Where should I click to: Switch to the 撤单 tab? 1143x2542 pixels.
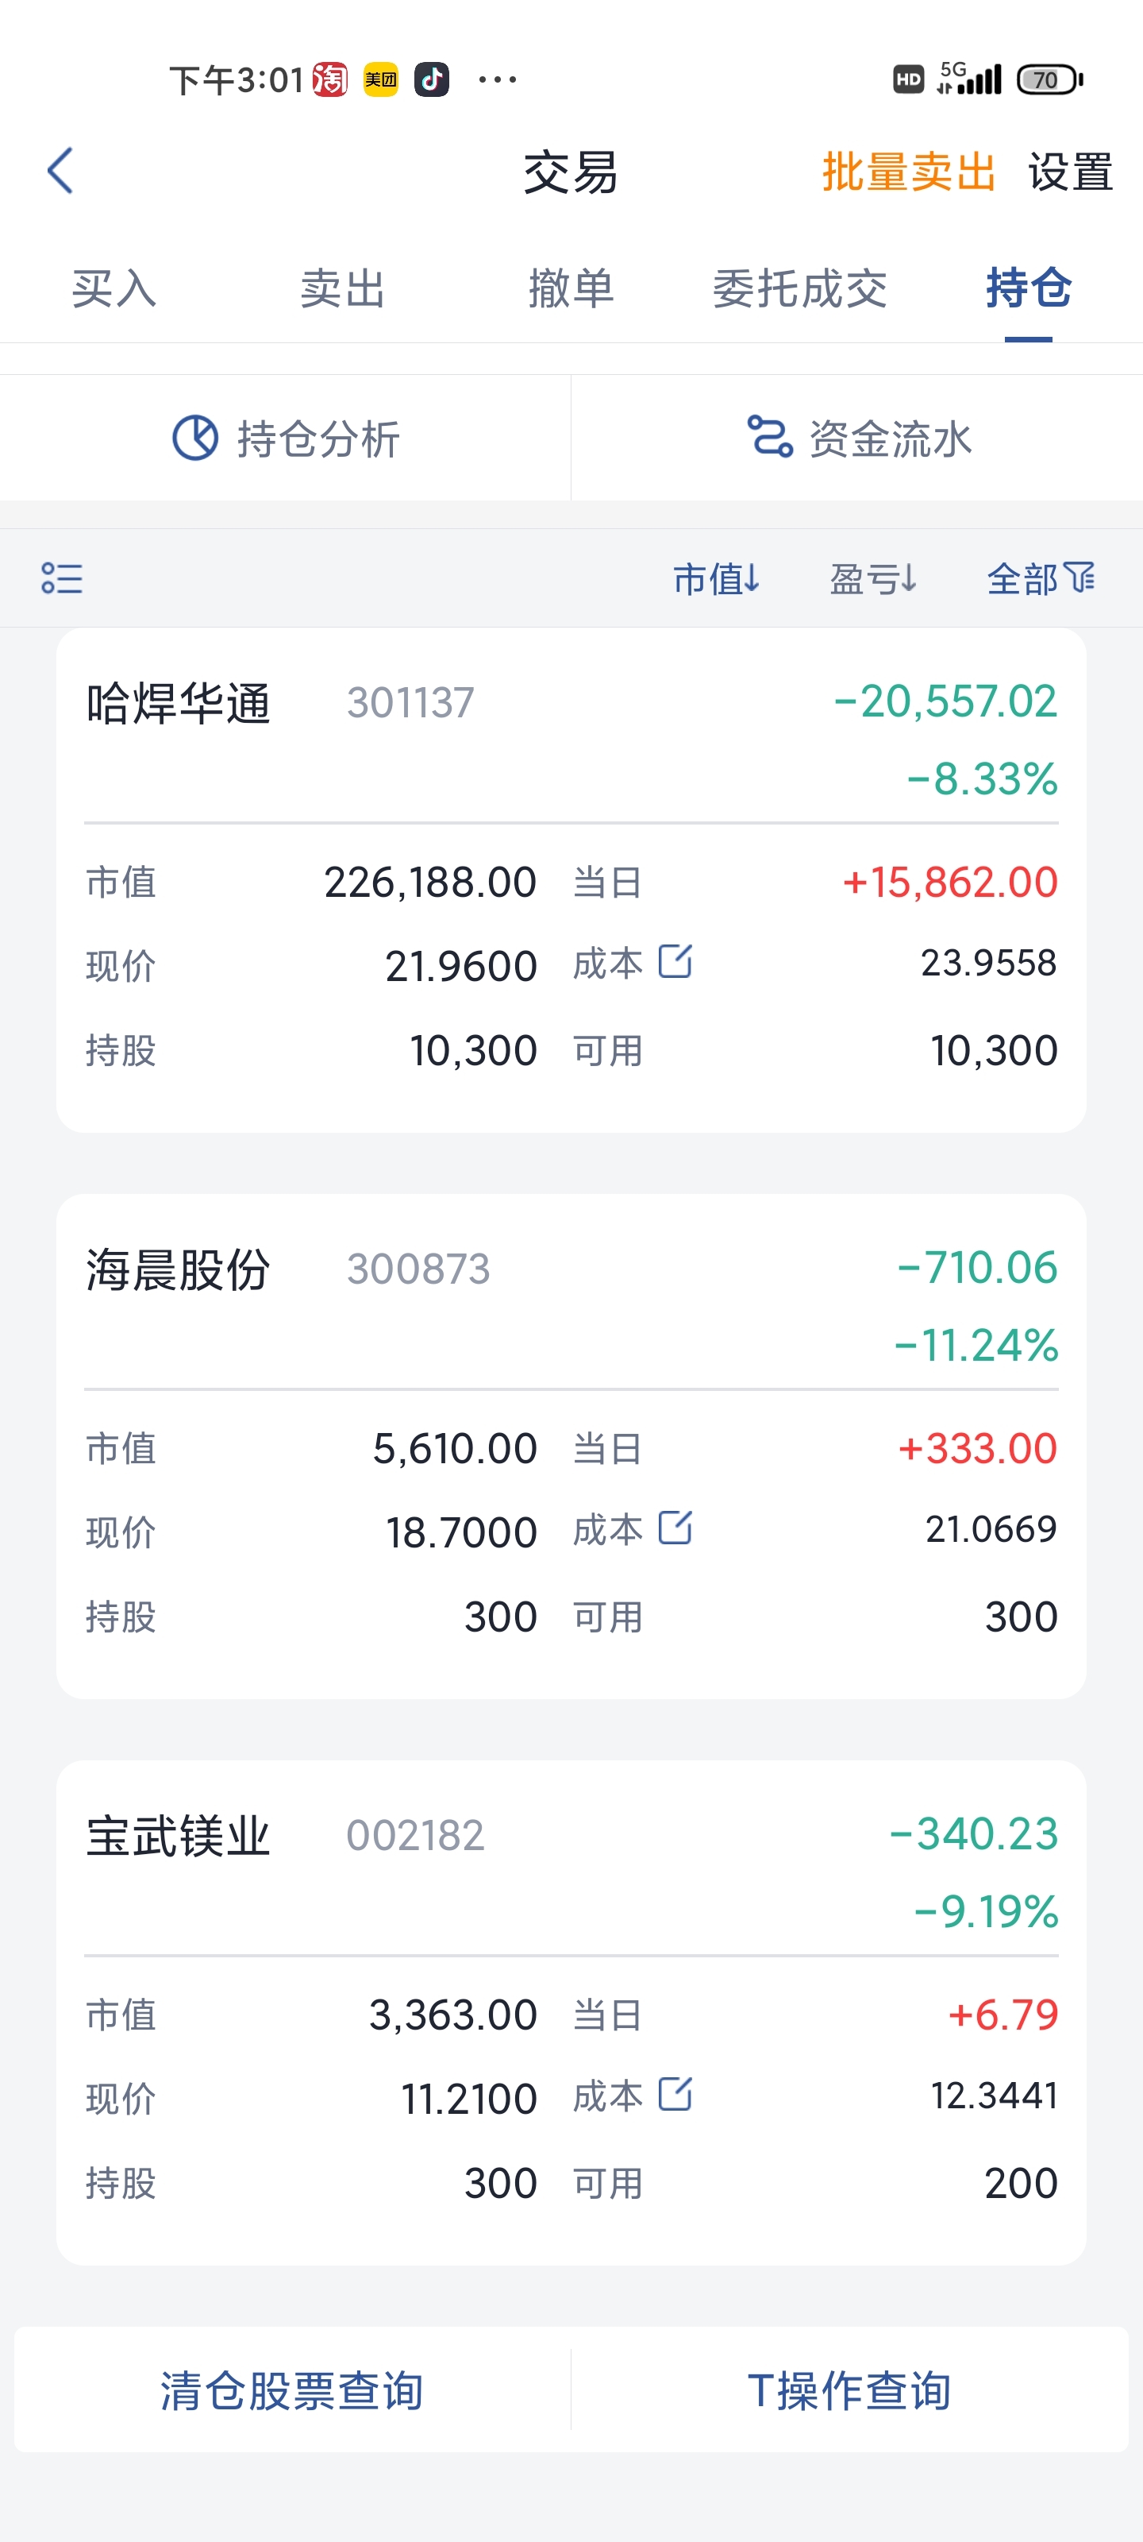(571, 288)
